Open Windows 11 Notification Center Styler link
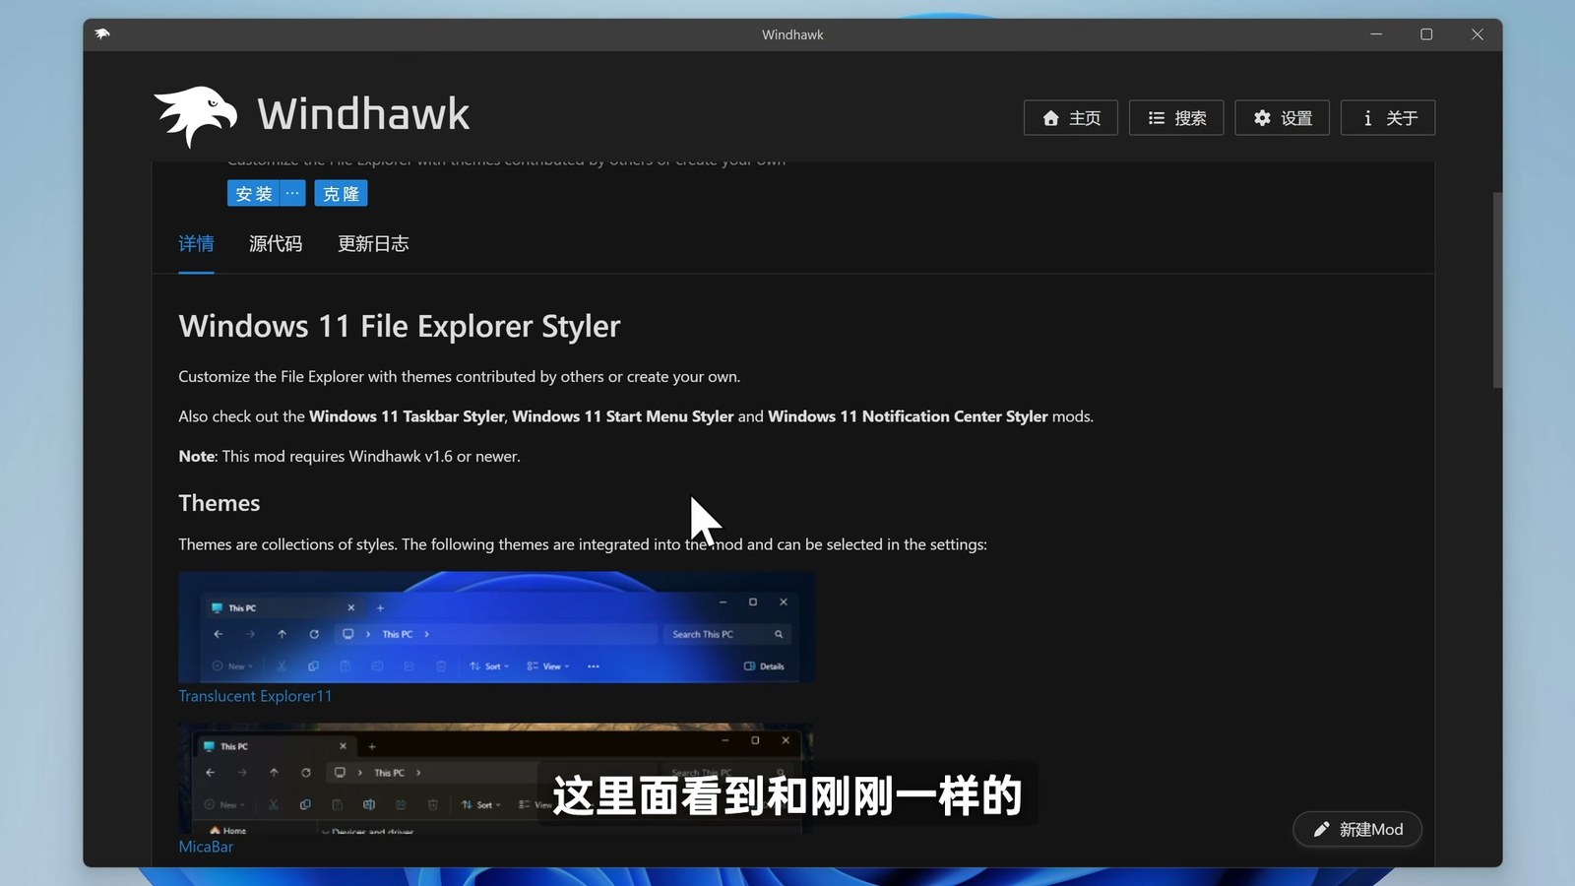Viewport: 1575px width, 886px height. tap(908, 416)
